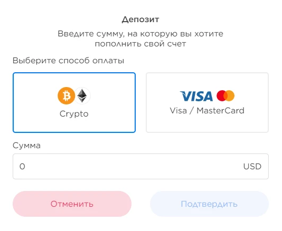Click the Mastercard circles logo
The image size is (282, 231).
pyautogui.click(x=225, y=96)
